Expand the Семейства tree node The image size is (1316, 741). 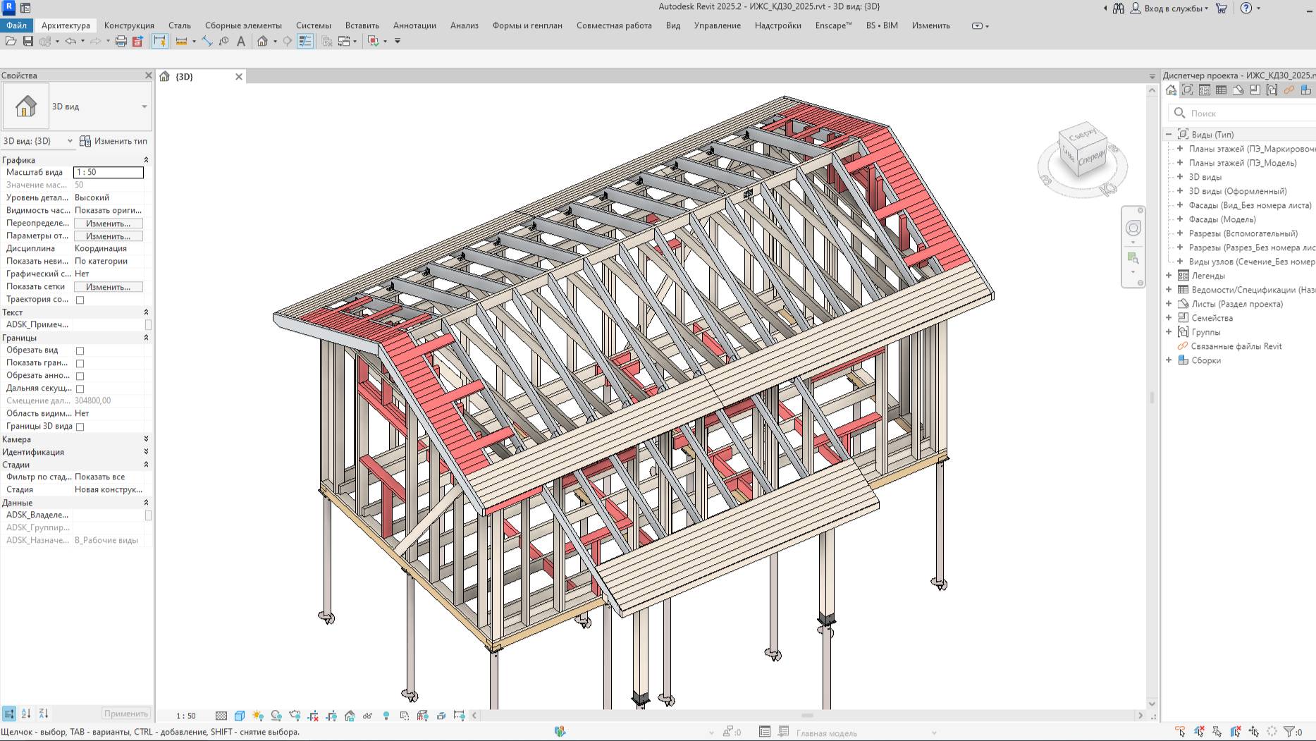pos(1168,318)
